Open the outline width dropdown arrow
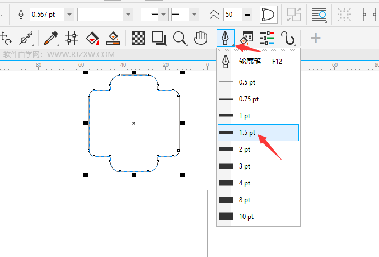The width and height of the screenshot is (379, 257). click(x=69, y=15)
